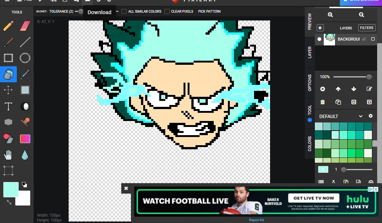The height and width of the screenshot is (223, 382).
Task: Open the DEFAULT palette dropdown
Action: pos(360,116)
